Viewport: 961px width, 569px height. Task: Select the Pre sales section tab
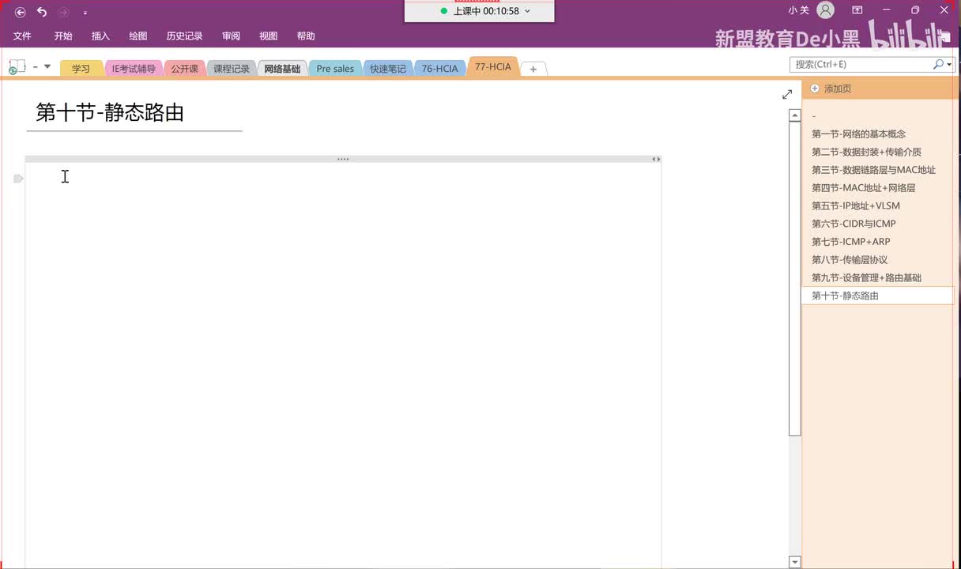335,69
